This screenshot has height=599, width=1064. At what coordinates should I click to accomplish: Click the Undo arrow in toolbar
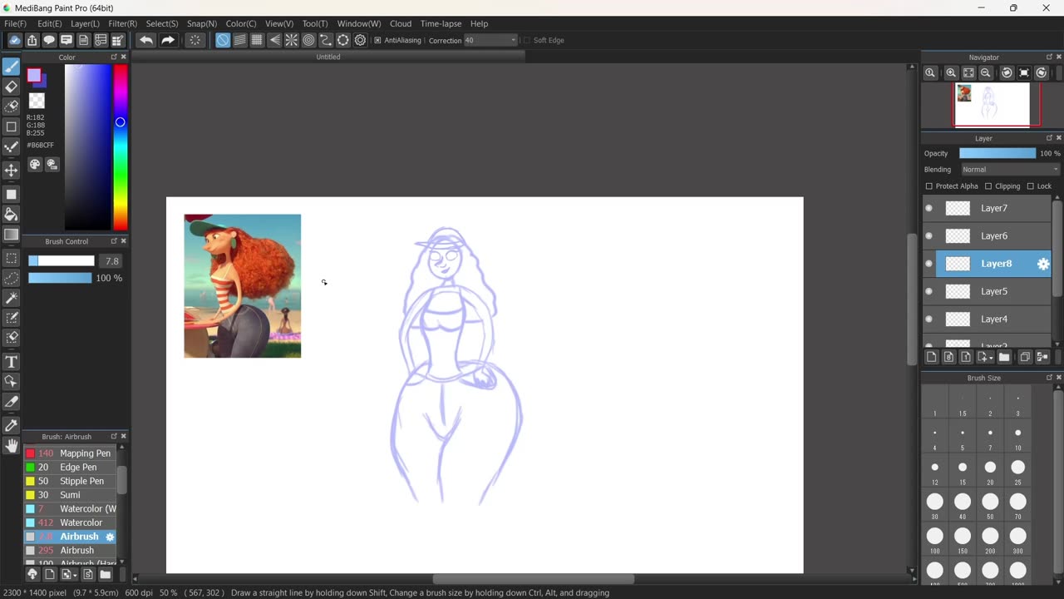click(146, 40)
